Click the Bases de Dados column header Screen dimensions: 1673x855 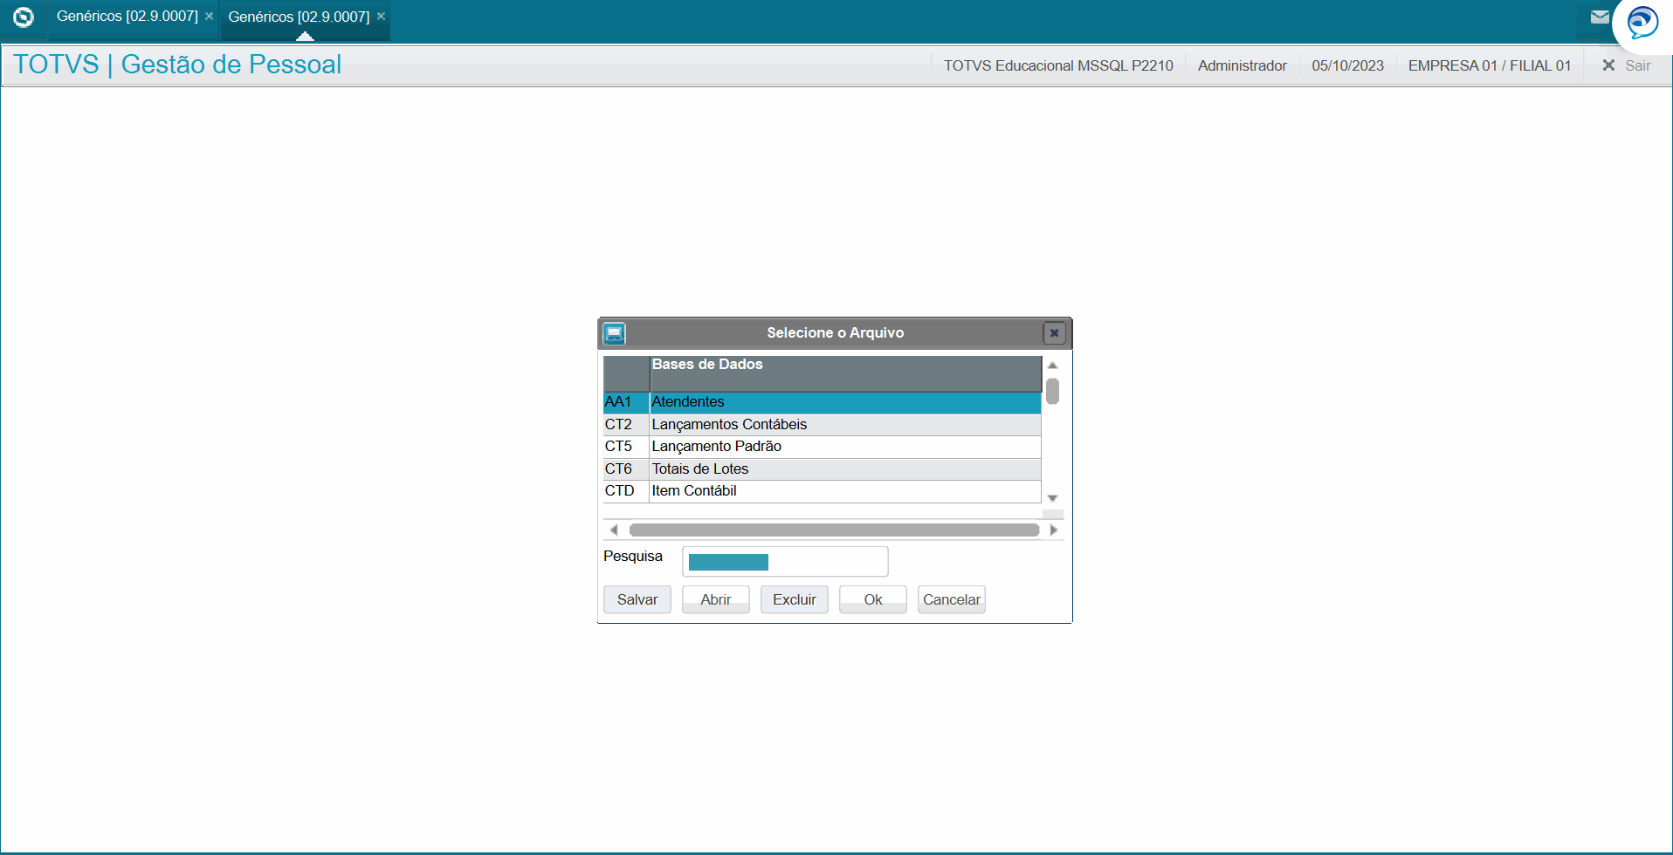click(x=845, y=373)
